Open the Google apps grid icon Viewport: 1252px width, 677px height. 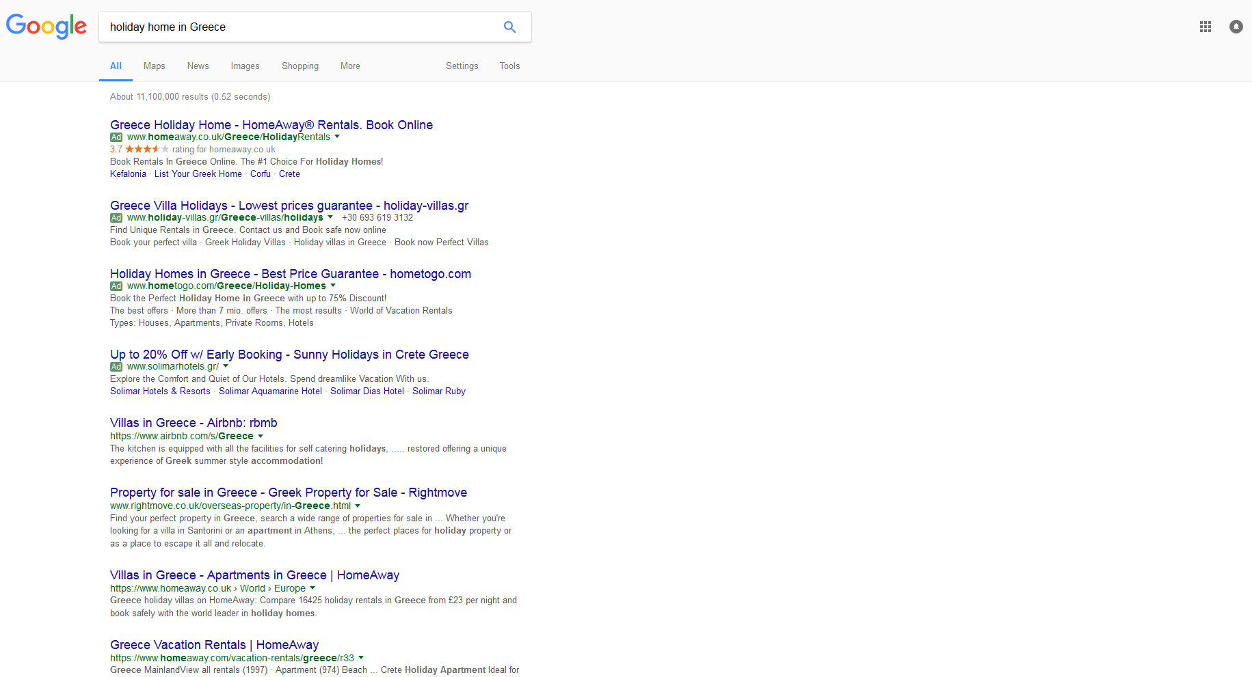[x=1206, y=27]
